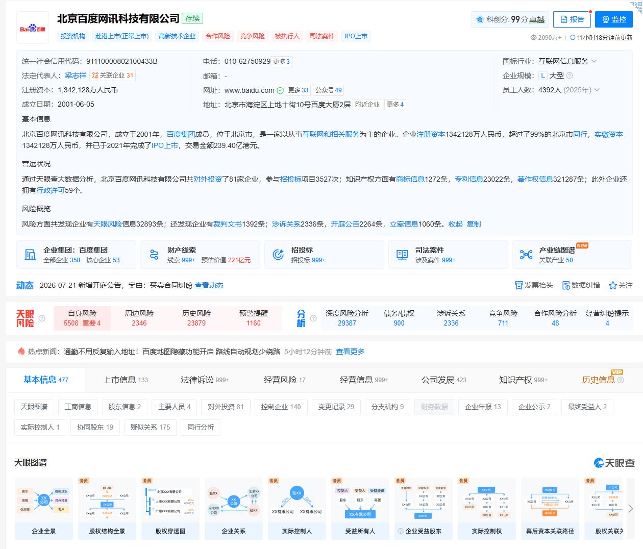Switch to 历史信息 VIP tab

point(599,380)
